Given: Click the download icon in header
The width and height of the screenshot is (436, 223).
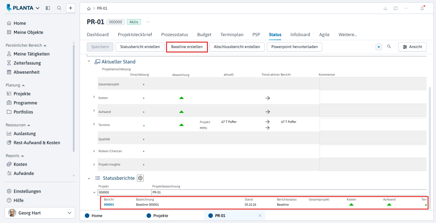Looking at the screenshot, I should coord(385,8).
